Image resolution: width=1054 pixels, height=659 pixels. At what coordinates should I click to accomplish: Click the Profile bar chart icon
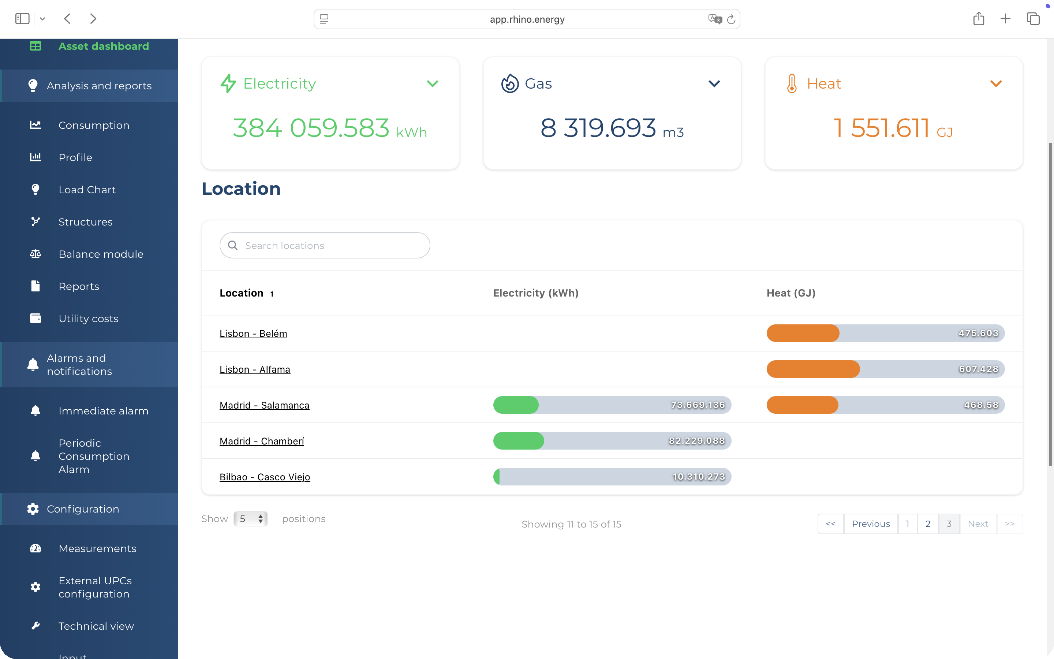pos(35,157)
